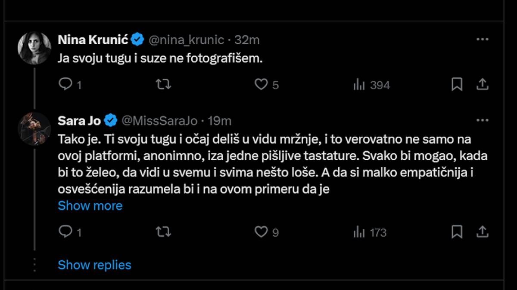The width and height of the screenshot is (517, 290).
Task: Reply to Sara Jo's tweet
Action: [x=65, y=232]
